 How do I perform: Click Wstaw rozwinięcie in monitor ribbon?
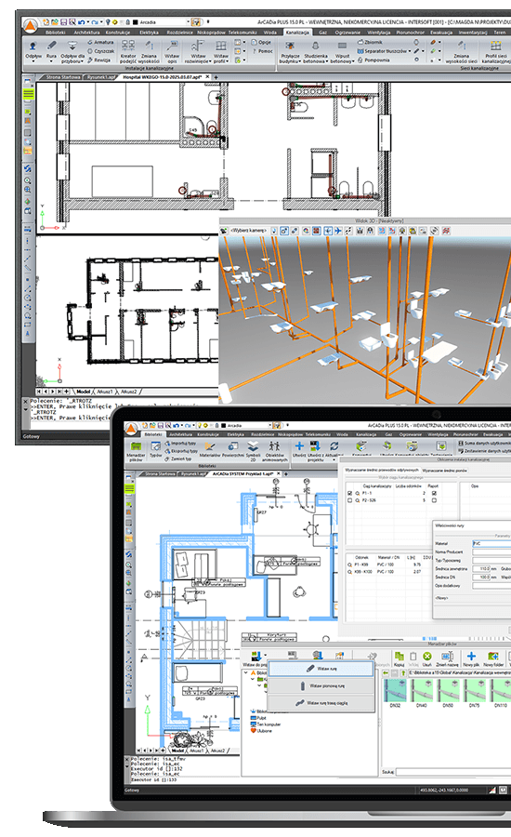coord(198,52)
